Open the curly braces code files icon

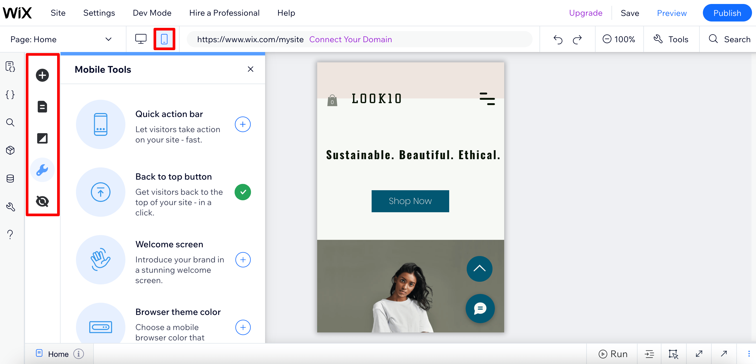[x=10, y=95]
